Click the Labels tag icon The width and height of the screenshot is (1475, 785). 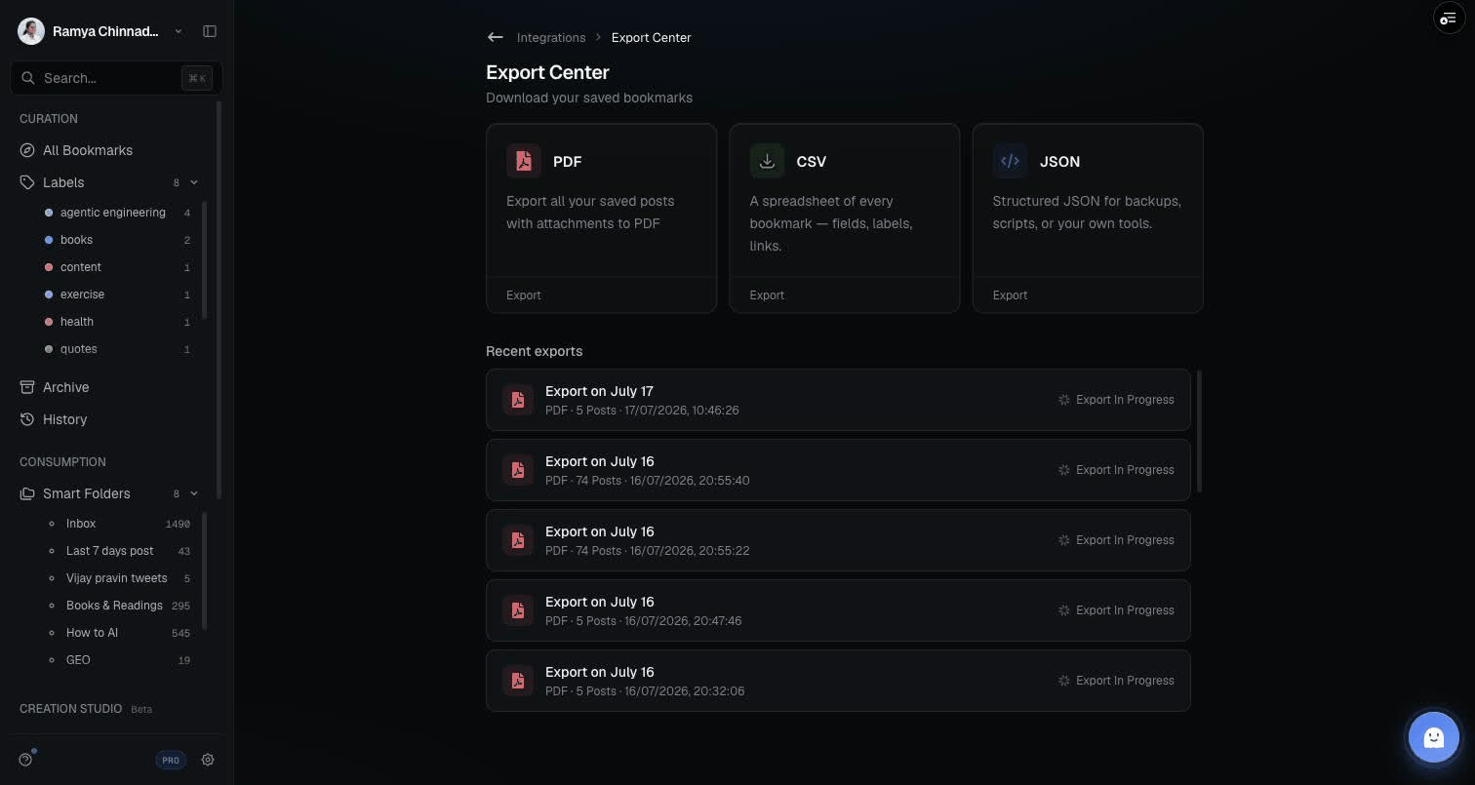(27, 182)
